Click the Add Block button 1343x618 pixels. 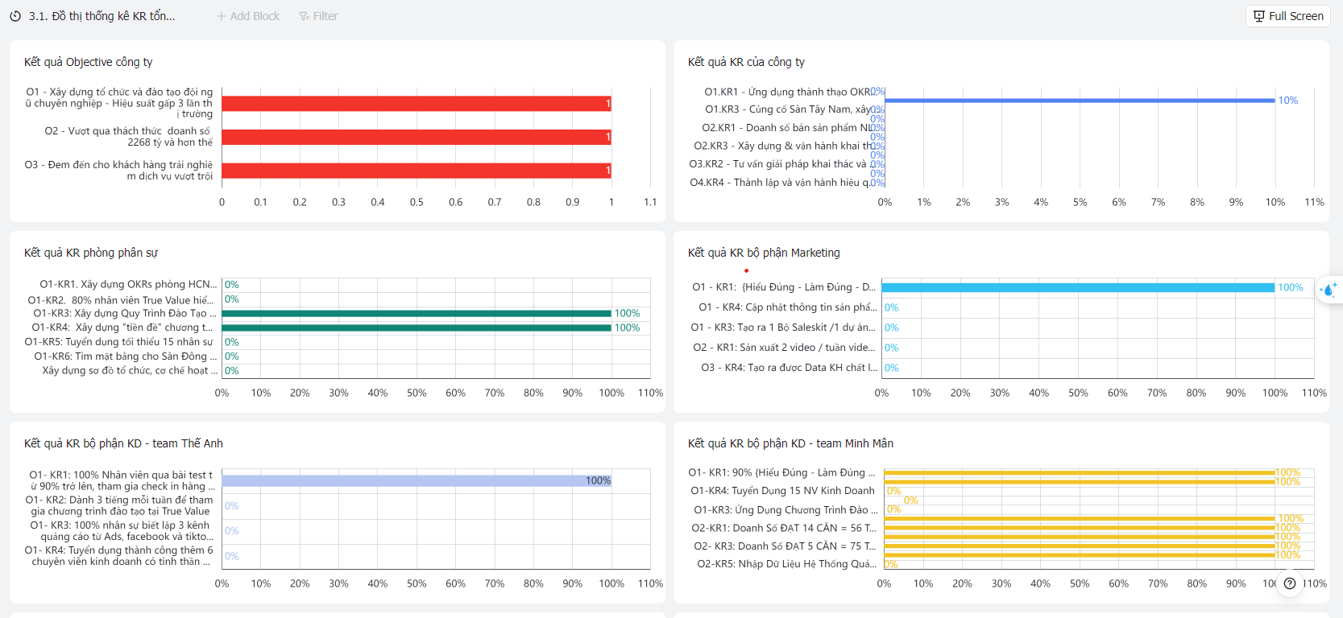pos(248,16)
